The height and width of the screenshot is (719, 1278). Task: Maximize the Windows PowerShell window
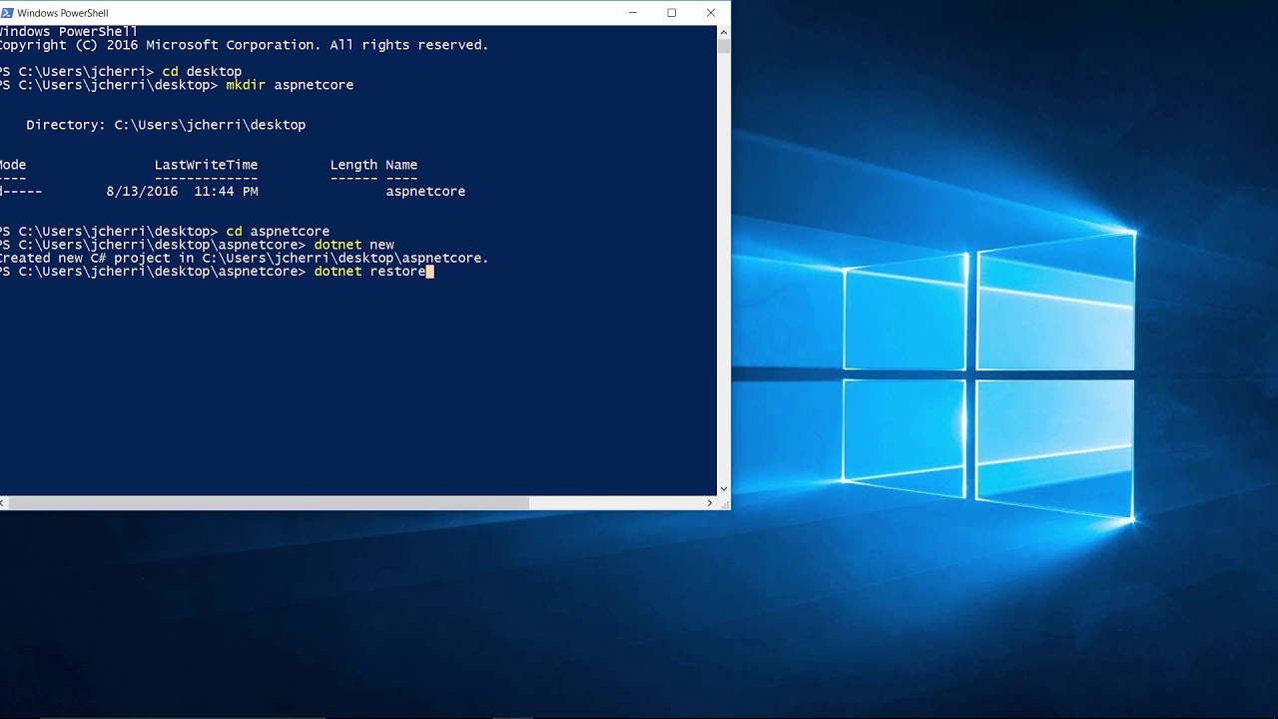672,13
